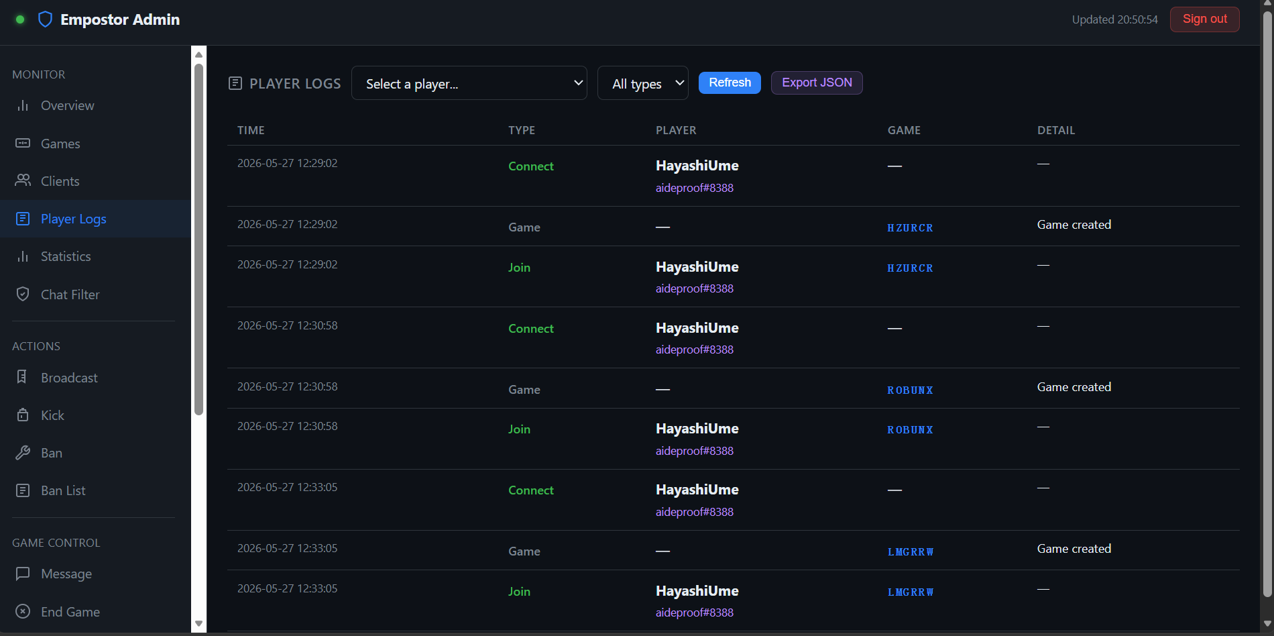Click the Updated 20:50:54 timestamp

tap(1114, 19)
